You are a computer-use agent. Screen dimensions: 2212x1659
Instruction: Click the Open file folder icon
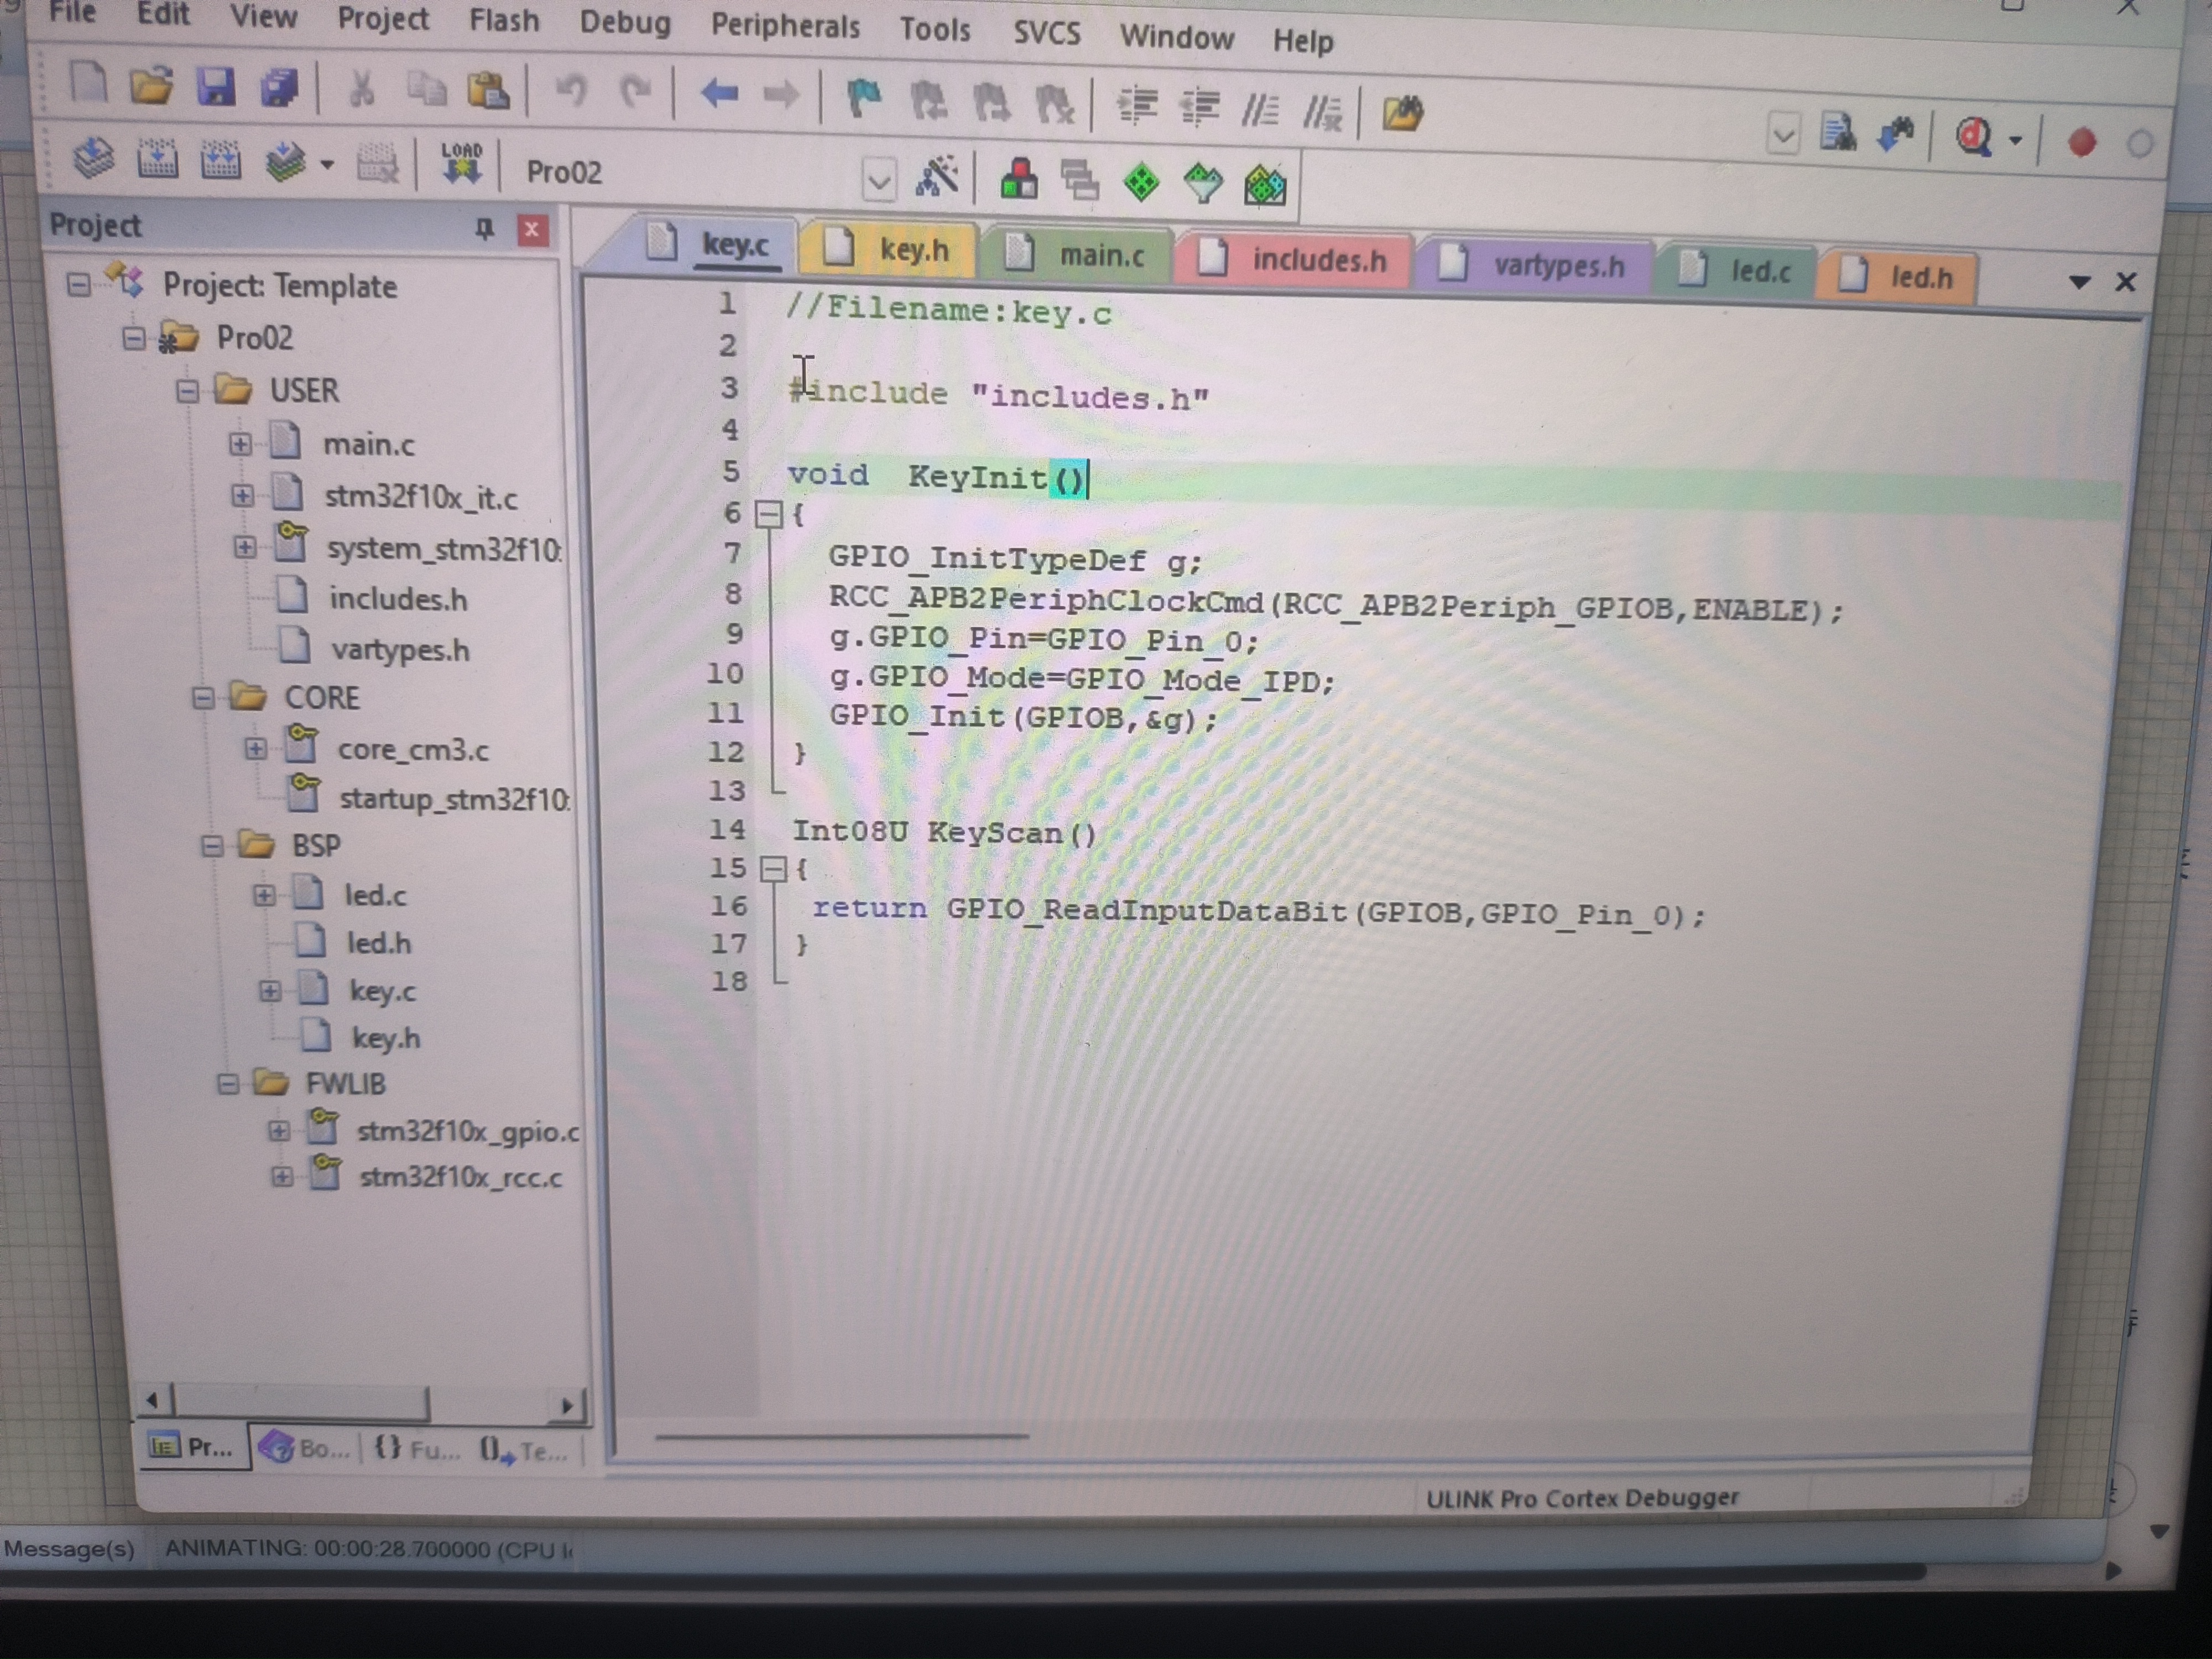tap(152, 86)
